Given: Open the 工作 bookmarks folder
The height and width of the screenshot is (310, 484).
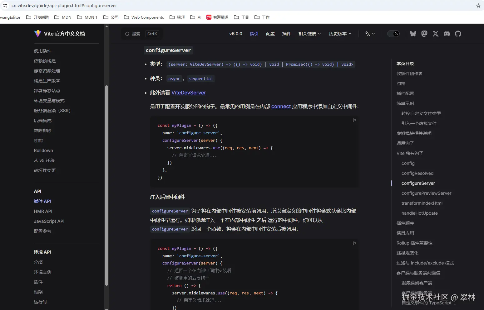Looking at the screenshot, I should tap(262, 17).
